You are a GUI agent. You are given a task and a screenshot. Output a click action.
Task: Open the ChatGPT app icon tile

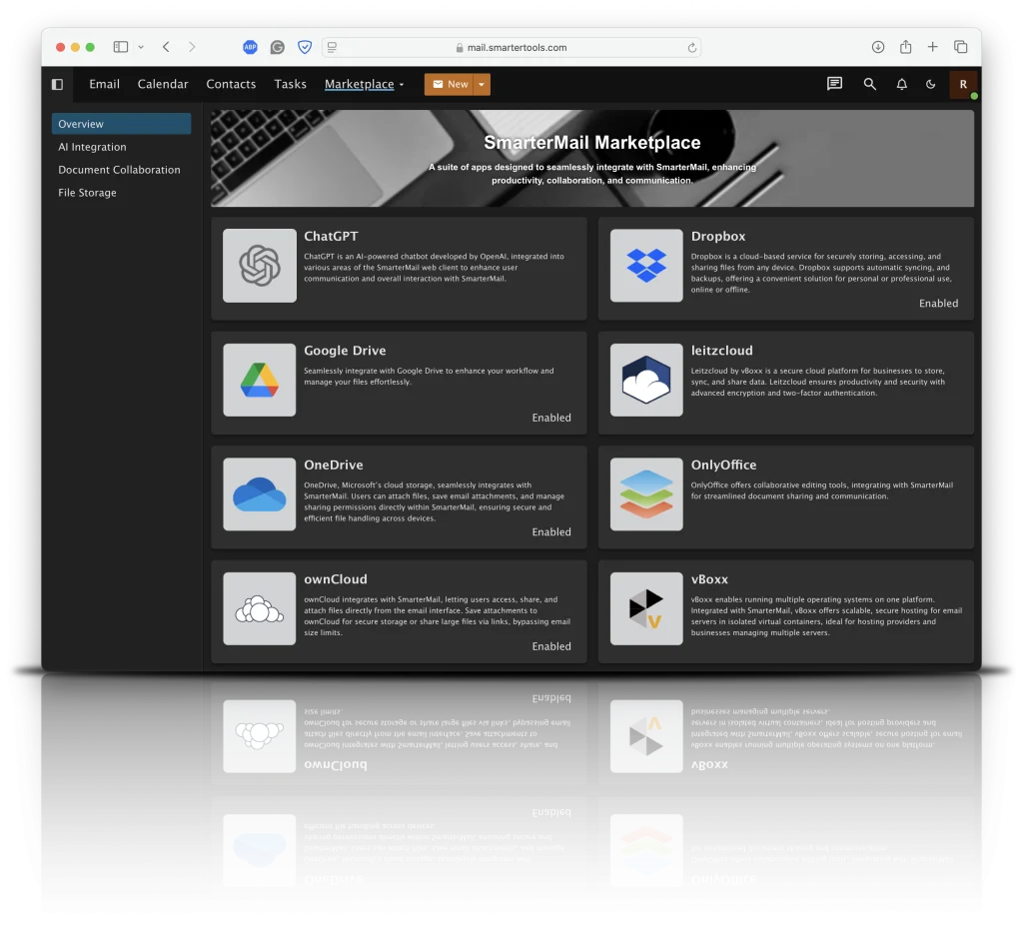click(x=259, y=266)
